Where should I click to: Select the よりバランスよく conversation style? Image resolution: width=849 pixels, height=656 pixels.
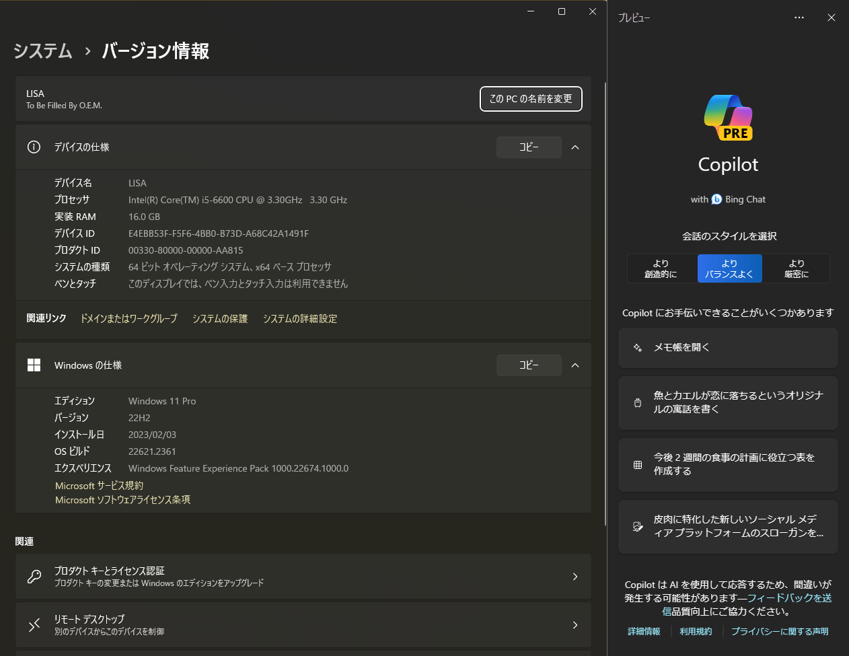(730, 268)
